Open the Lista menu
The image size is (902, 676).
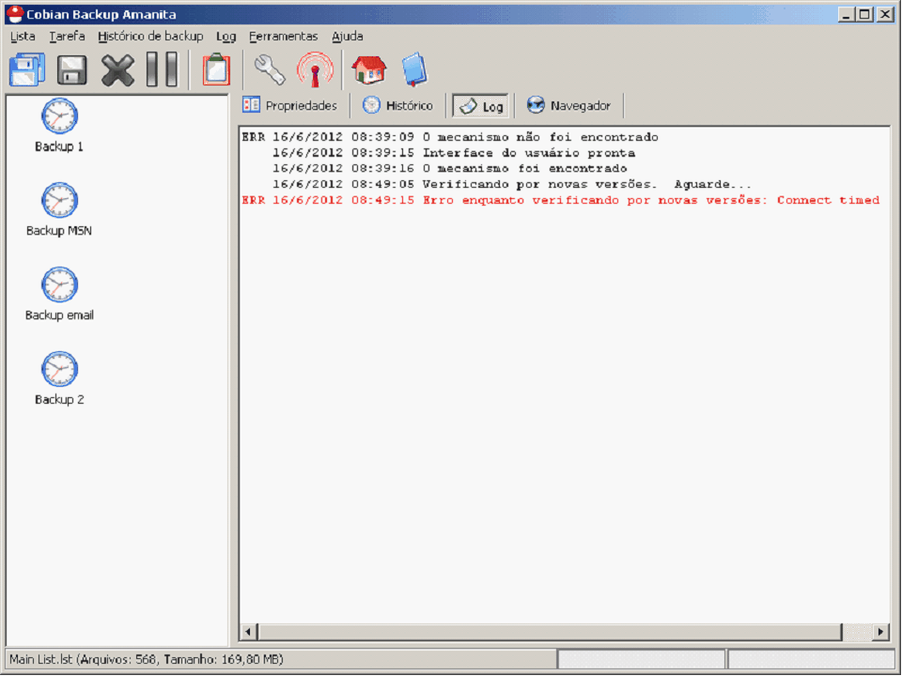[x=23, y=37]
